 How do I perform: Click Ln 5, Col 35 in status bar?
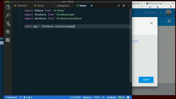(75, 97)
